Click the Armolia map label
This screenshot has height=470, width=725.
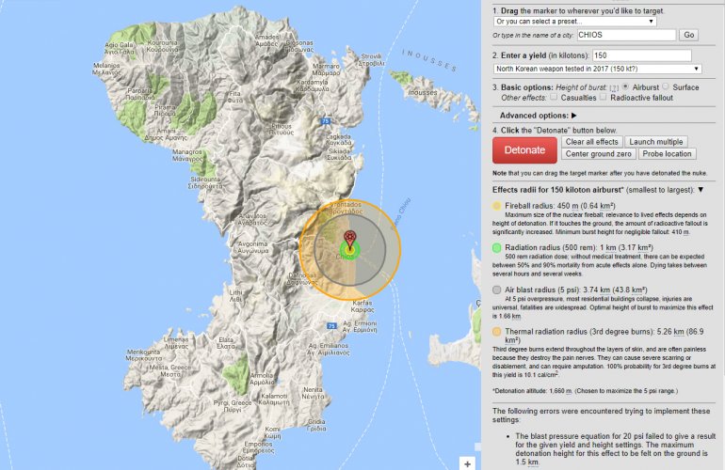262,379
